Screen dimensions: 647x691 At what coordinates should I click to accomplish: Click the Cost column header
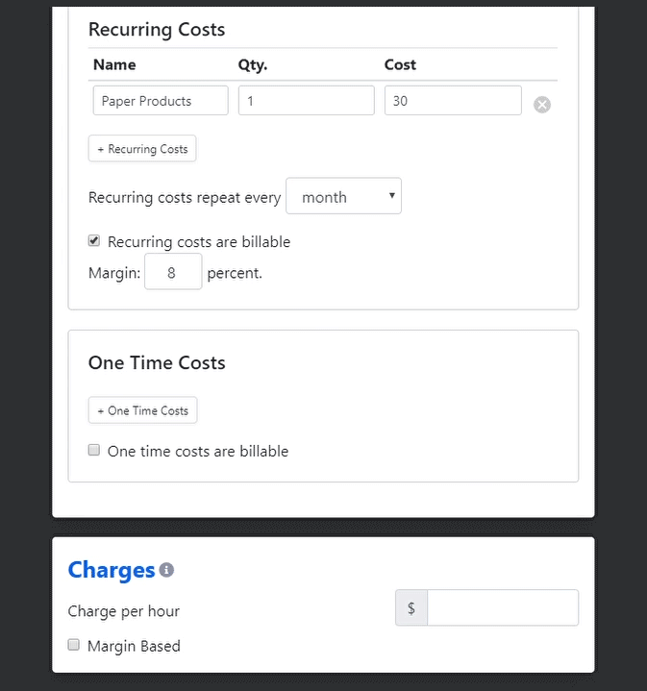[400, 64]
